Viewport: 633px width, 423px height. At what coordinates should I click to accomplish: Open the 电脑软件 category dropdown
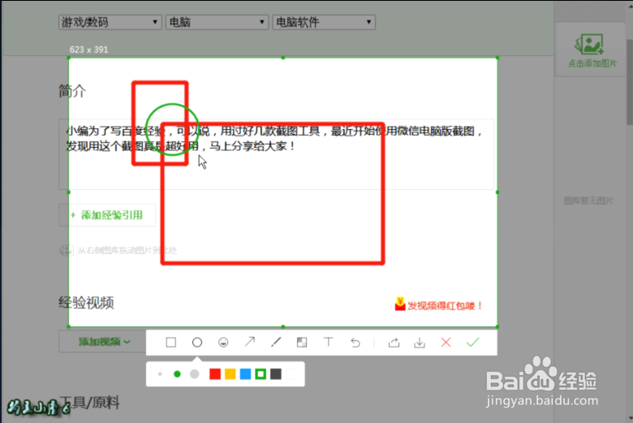tap(324, 22)
